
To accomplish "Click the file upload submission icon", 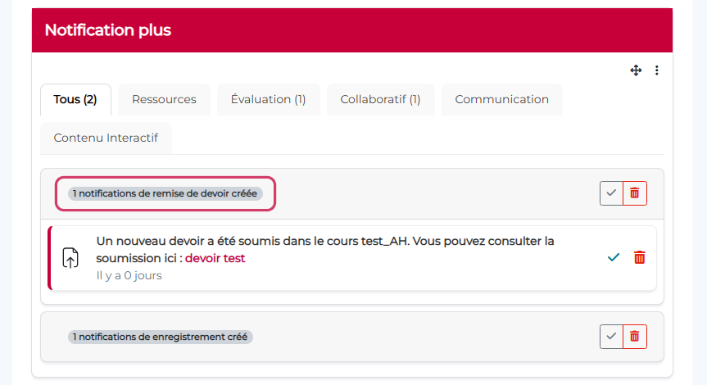I will [71, 257].
